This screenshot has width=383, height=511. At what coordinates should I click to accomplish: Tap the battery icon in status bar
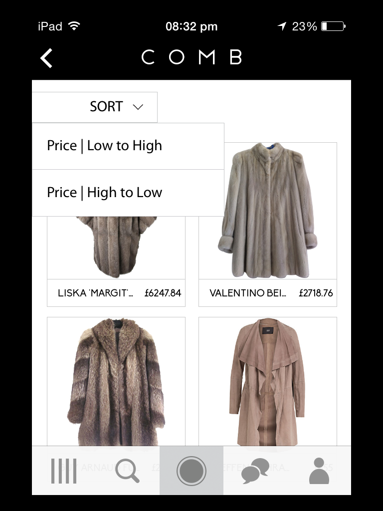click(x=334, y=26)
